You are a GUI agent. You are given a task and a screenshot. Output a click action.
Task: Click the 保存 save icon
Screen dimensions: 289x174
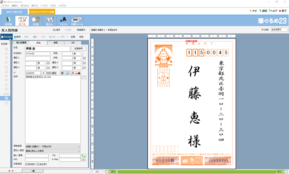(x=18, y=37)
